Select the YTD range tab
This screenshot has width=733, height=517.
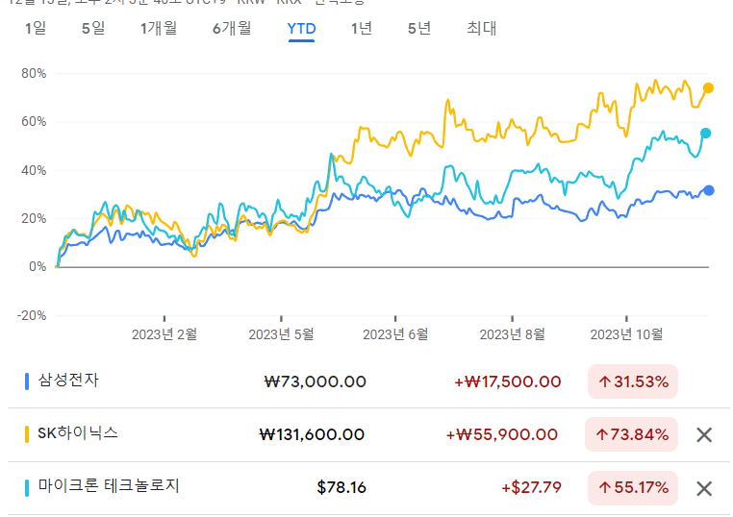[x=301, y=29]
